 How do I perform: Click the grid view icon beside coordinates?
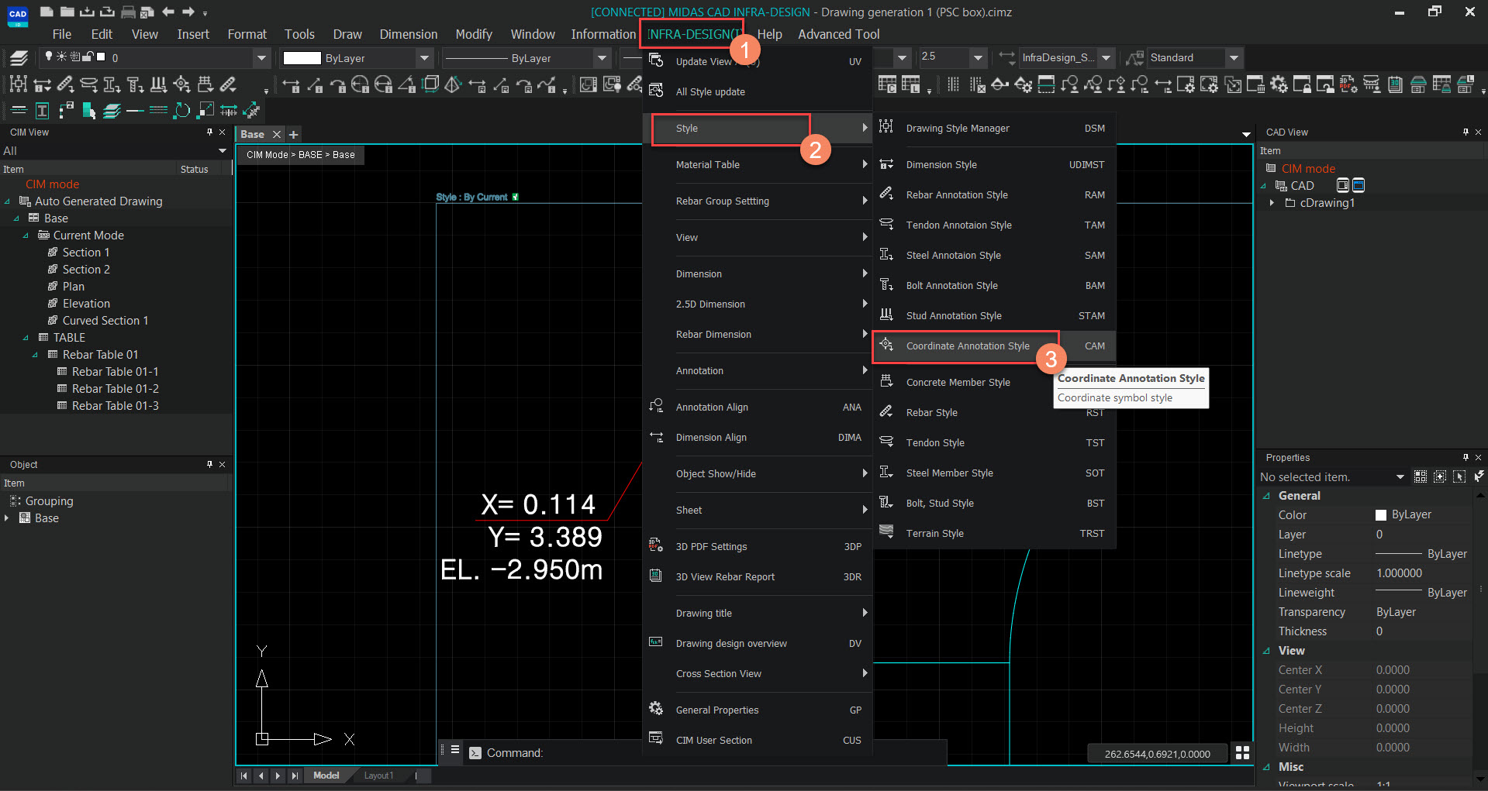[x=1242, y=753]
